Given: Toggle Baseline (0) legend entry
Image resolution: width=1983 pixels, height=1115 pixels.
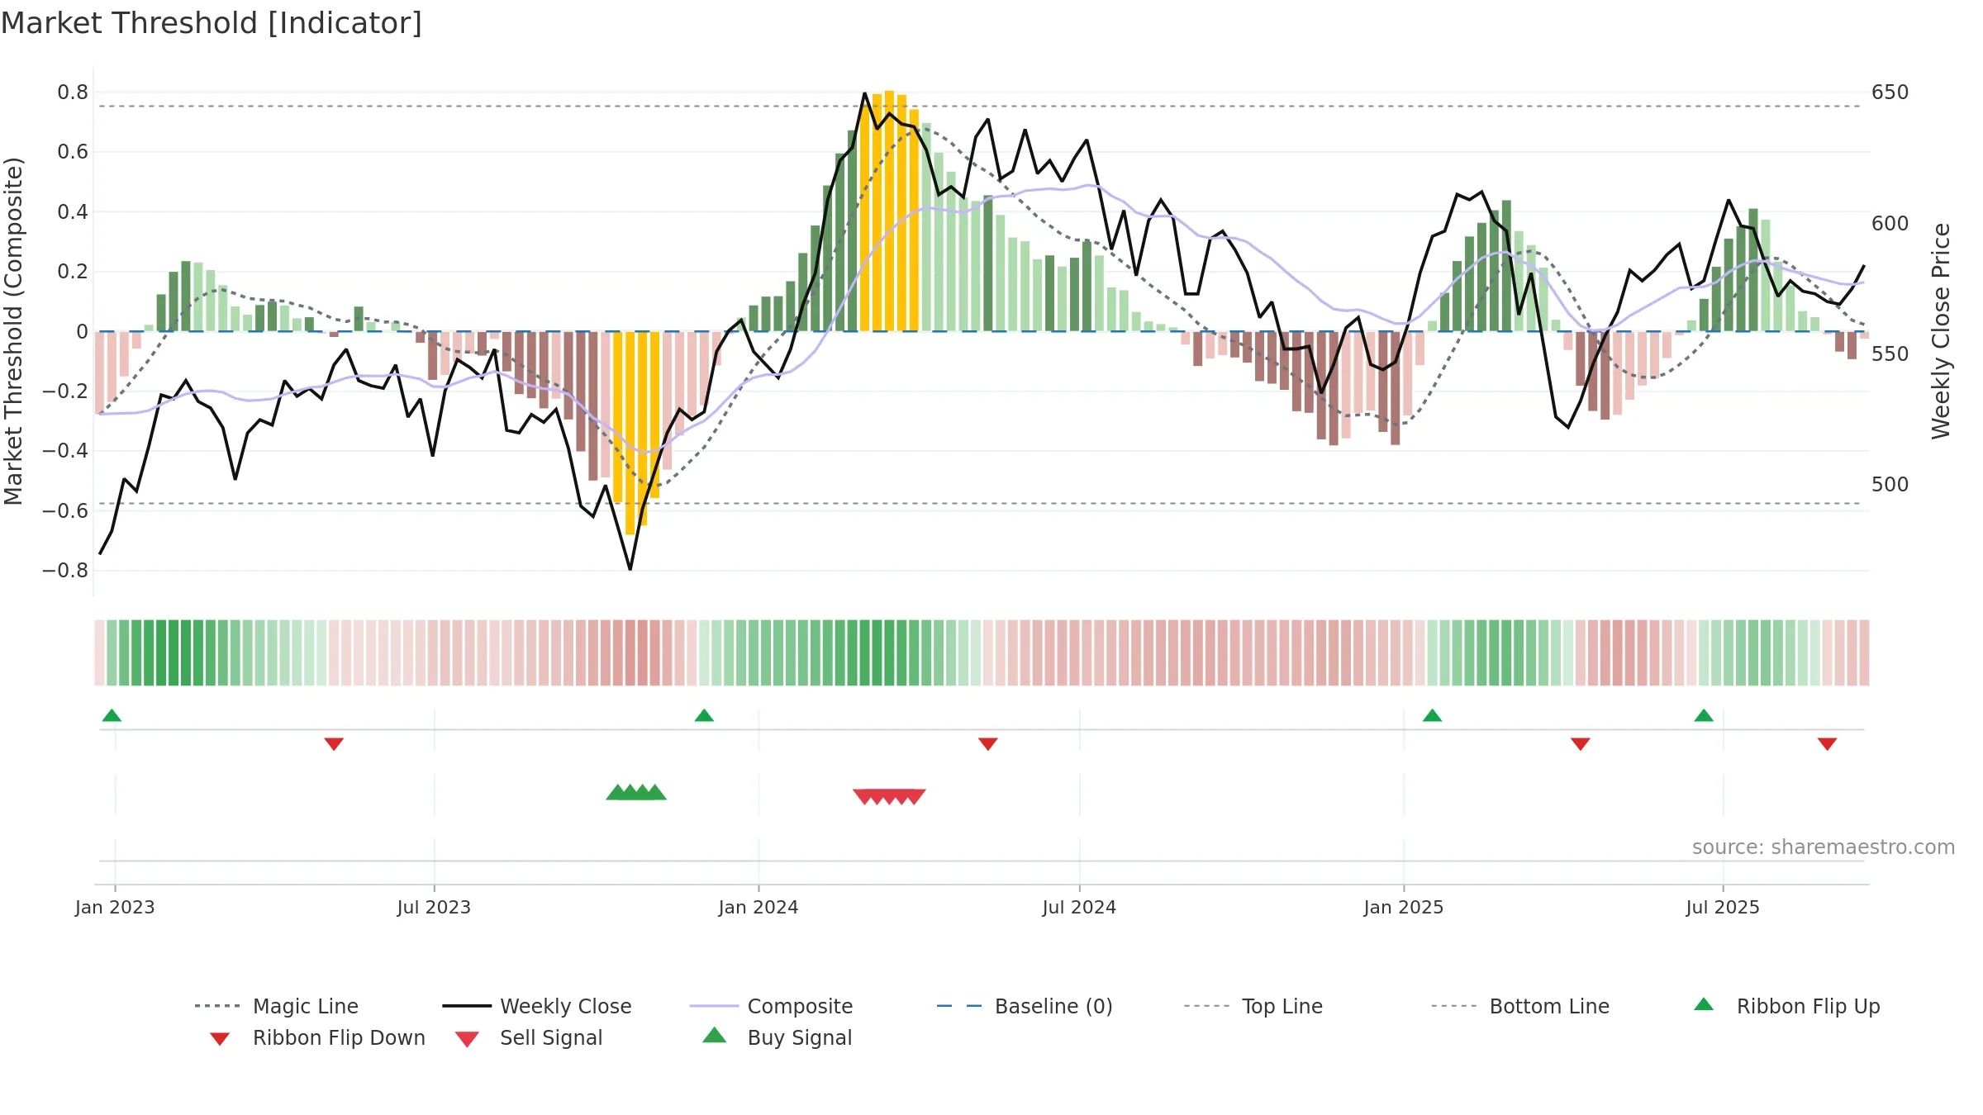Looking at the screenshot, I should click(1025, 1006).
